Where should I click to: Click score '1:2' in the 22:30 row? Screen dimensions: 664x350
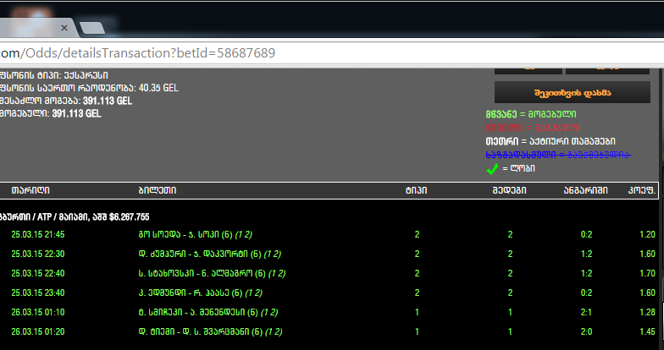point(586,254)
